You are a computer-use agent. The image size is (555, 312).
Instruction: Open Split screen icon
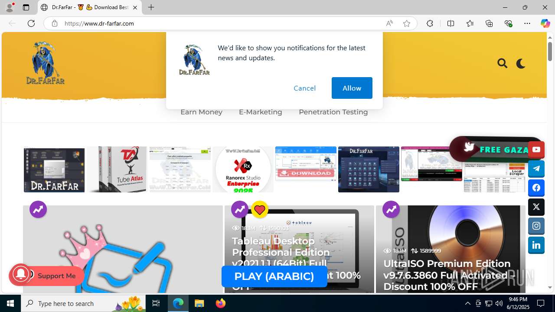(x=451, y=23)
